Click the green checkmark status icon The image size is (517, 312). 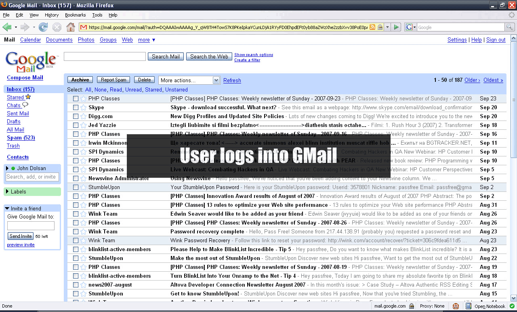(512, 306)
